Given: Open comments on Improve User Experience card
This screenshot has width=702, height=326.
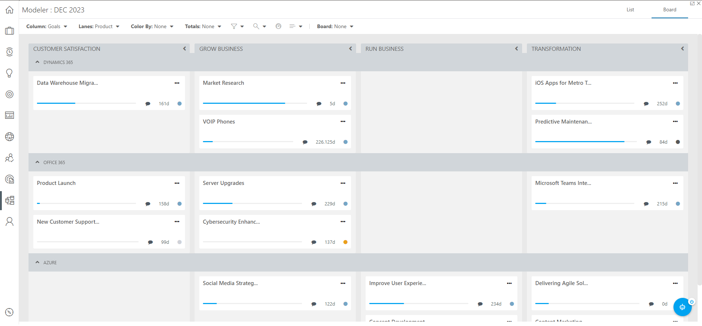Looking at the screenshot, I should point(480,304).
